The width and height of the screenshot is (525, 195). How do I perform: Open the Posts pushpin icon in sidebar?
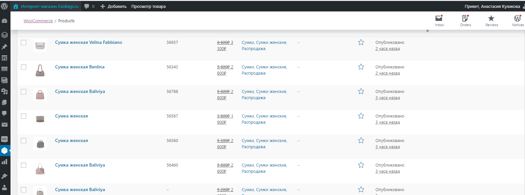click(5, 47)
